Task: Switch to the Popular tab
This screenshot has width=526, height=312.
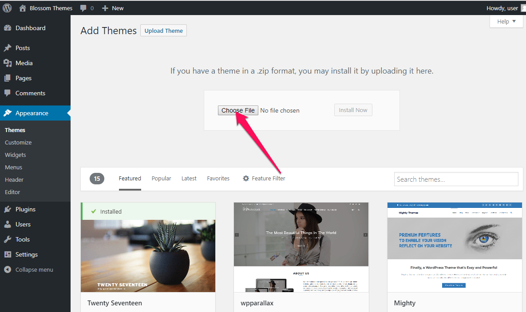Action: [162, 179]
